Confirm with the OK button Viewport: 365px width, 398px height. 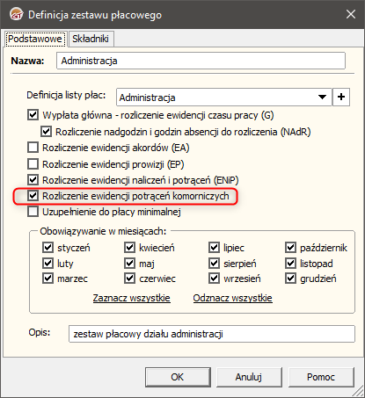tap(178, 377)
